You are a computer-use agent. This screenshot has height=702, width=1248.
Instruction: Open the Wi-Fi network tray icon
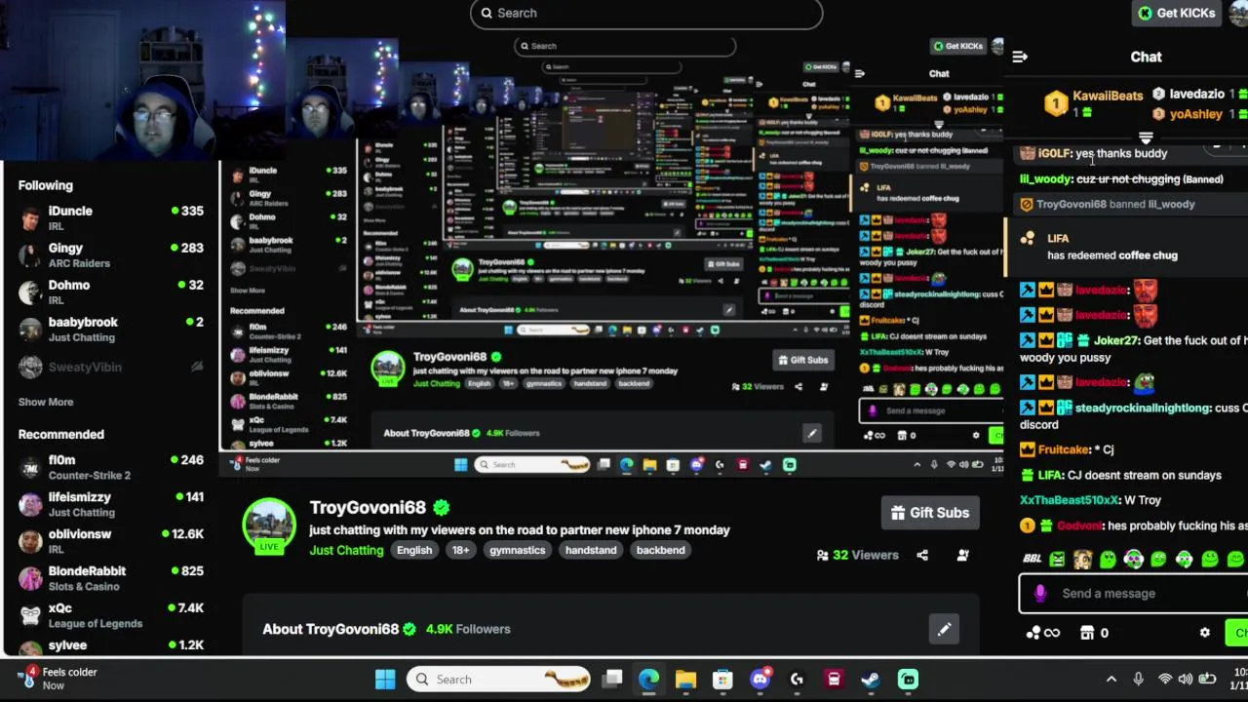[x=1164, y=680]
